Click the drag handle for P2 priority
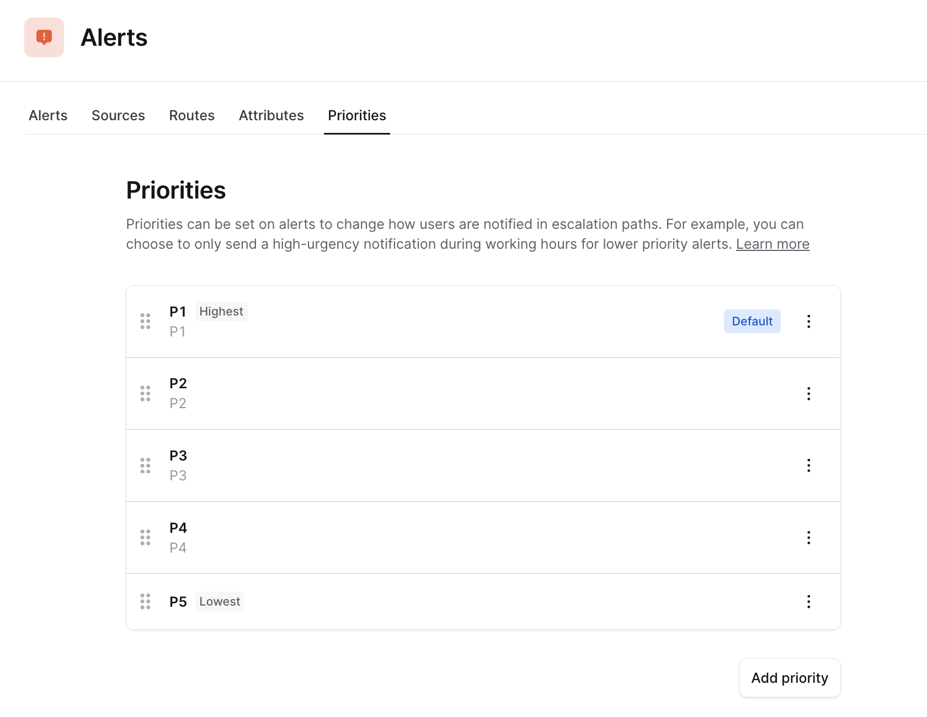The image size is (927, 717). pyautogui.click(x=145, y=394)
